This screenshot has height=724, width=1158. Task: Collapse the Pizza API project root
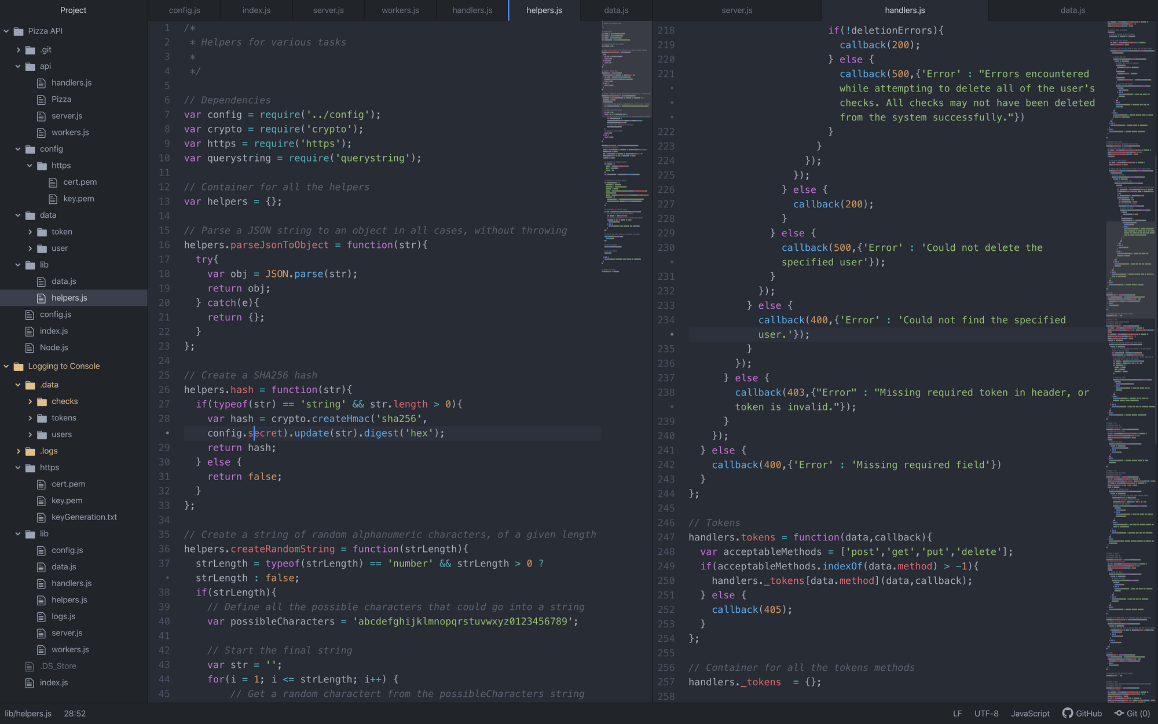[x=6, y=31]
